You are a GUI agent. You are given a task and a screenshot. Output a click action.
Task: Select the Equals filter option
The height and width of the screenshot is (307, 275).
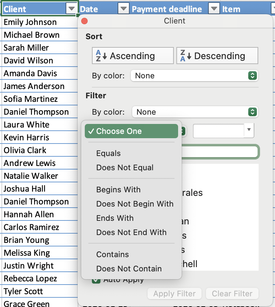[x=108, y=153]
